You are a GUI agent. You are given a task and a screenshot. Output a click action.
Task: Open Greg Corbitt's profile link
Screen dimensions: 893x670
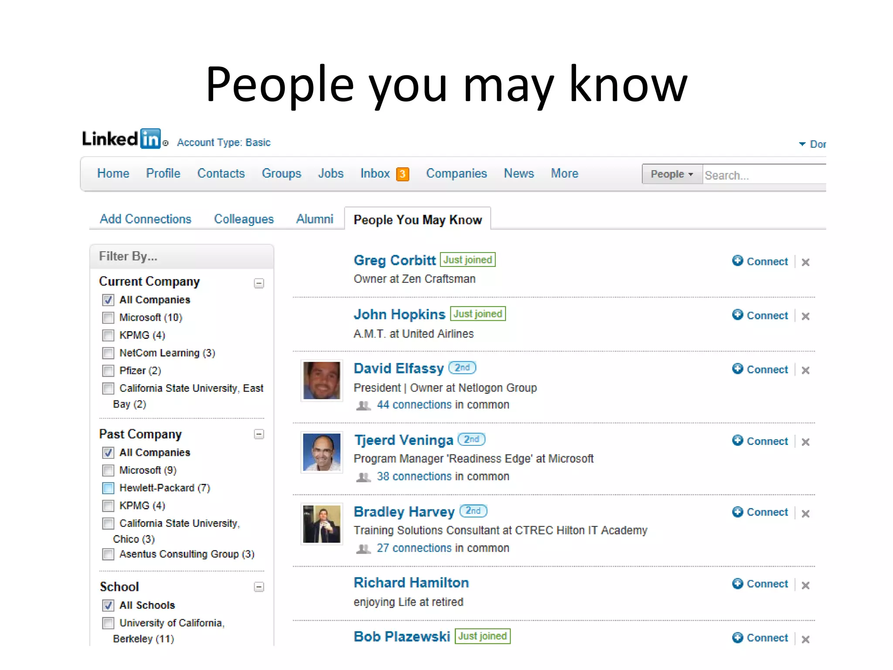click(x=395, y=260)
